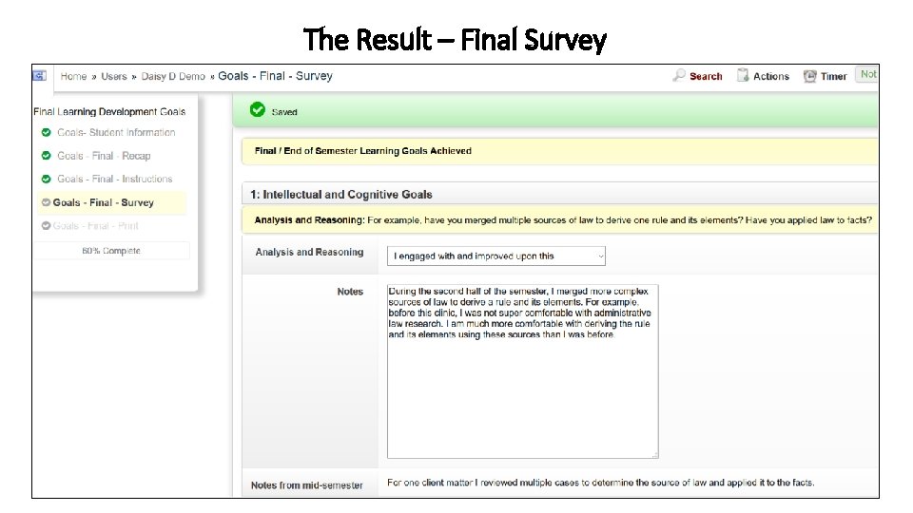Click the Timer clock icon
913x513 pixels.
809,76
